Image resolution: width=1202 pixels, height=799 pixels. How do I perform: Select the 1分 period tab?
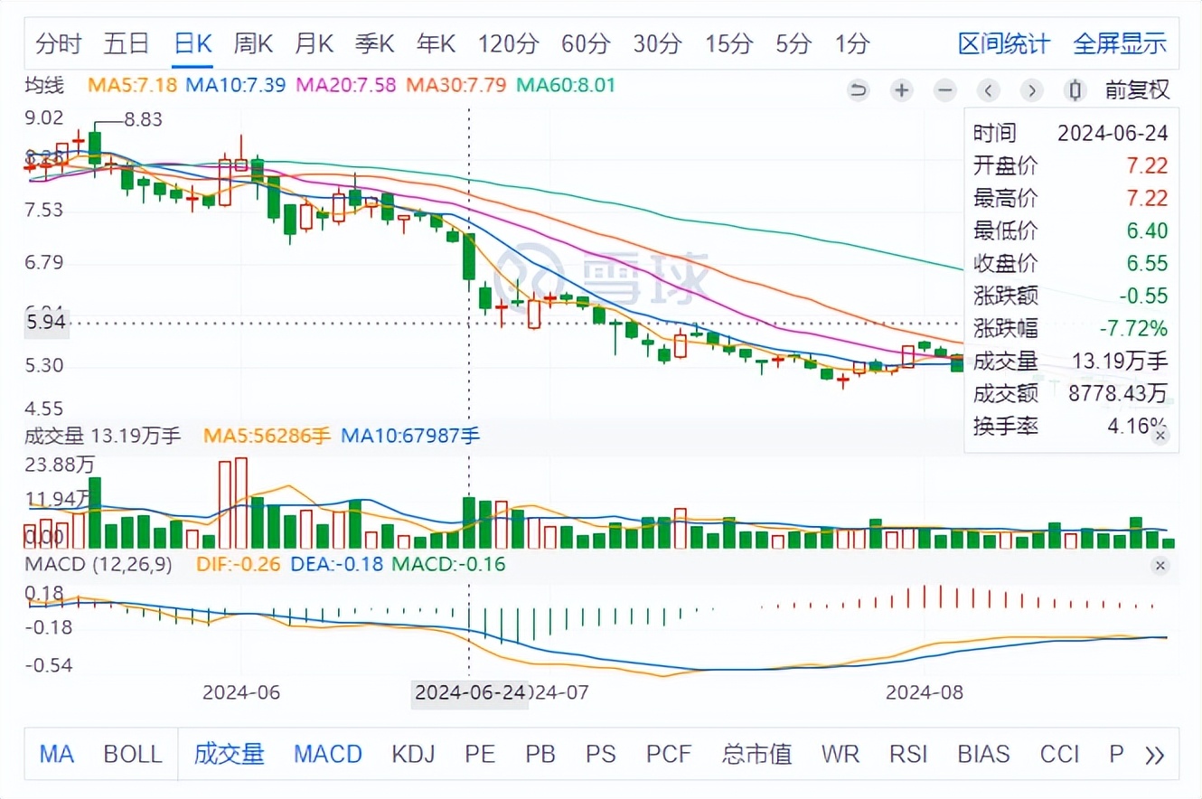pyautogui.click(x=852, y=43)
